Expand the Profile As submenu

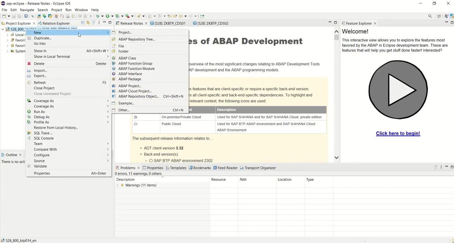(x=69, y=122)
